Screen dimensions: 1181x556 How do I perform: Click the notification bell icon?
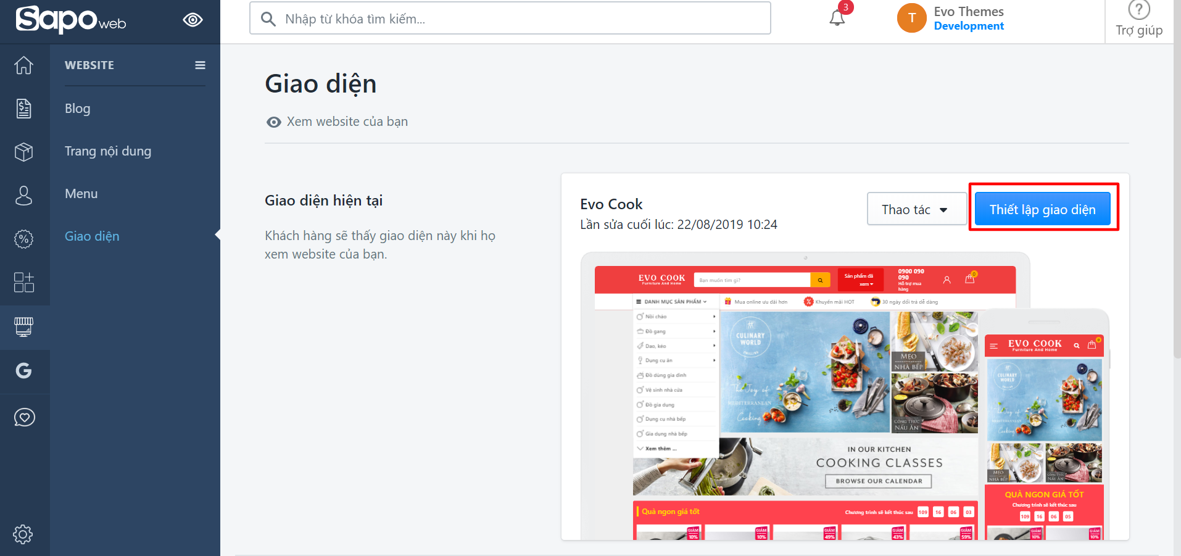pyautogui.click(x=837, y=17)
